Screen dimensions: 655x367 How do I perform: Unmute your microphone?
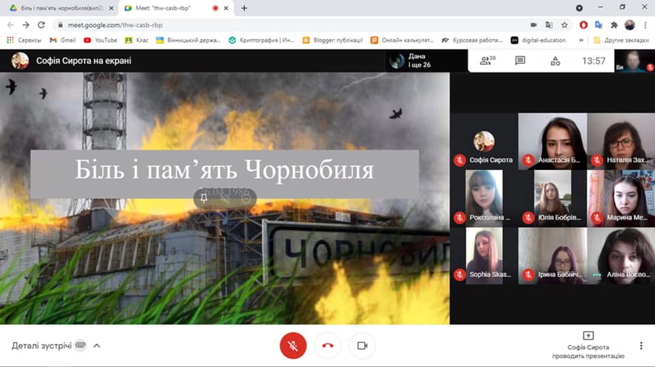293,345
